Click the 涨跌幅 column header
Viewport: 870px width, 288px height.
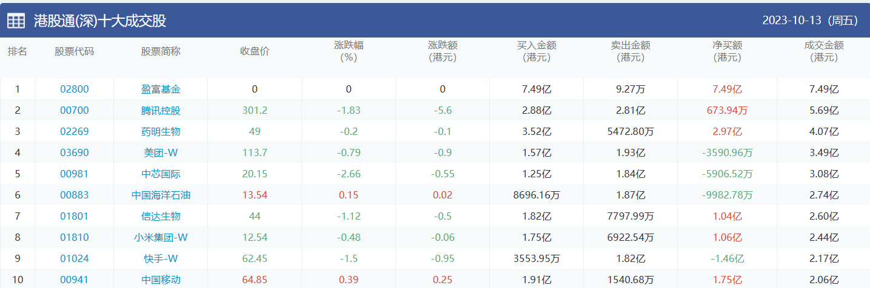pos(349,51)
